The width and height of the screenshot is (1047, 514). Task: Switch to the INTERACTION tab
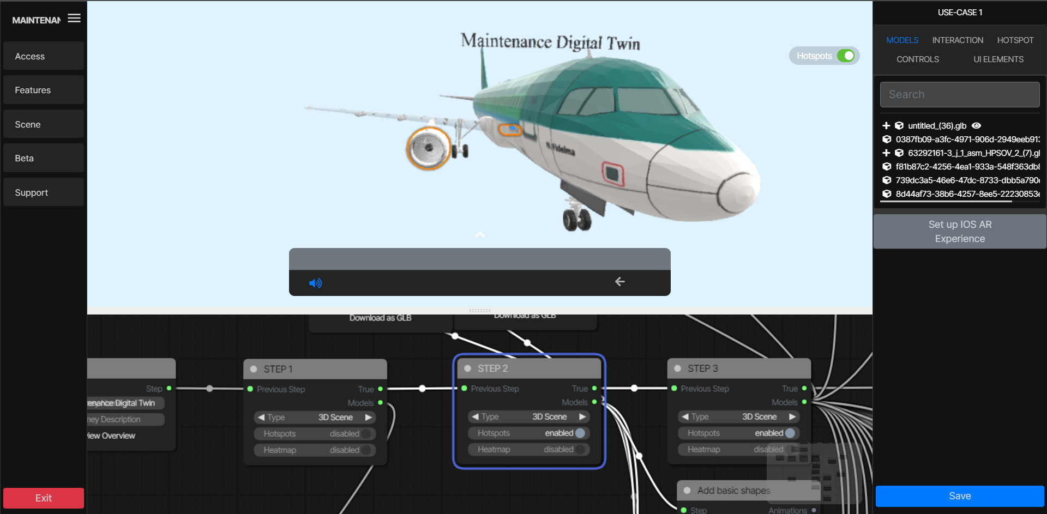pos(958,40)
